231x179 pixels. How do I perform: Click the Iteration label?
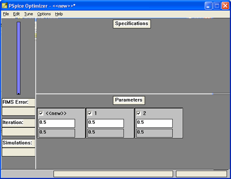(13, 123)
